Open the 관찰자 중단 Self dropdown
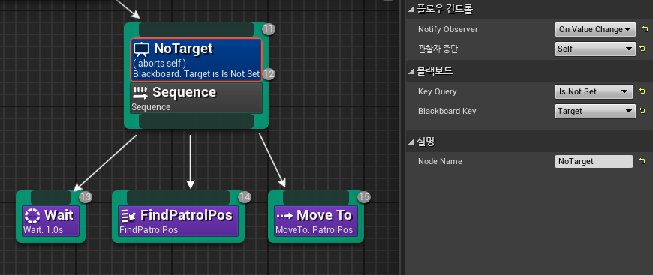 (595, 49)
